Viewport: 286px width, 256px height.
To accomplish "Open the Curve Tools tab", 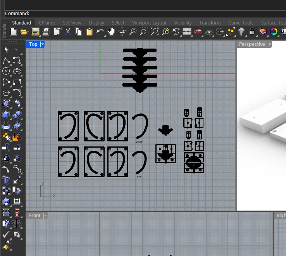I will click(241, 23).
